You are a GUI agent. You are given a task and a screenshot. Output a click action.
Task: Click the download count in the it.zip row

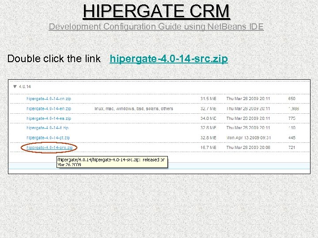point(291,128)
